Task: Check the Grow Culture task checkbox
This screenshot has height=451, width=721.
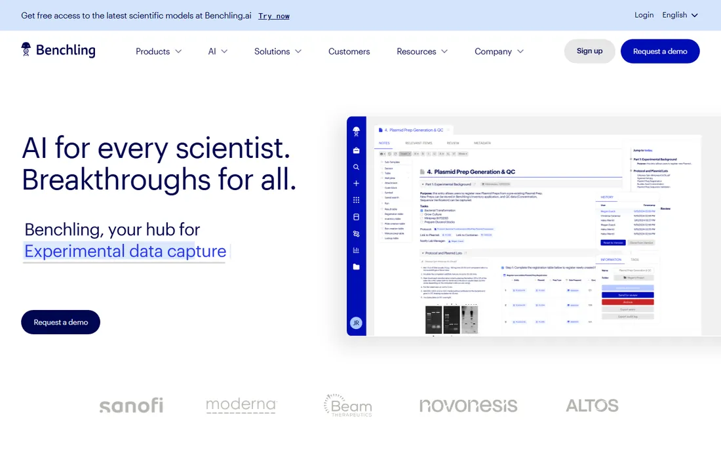Action: [x=421, y=214]
